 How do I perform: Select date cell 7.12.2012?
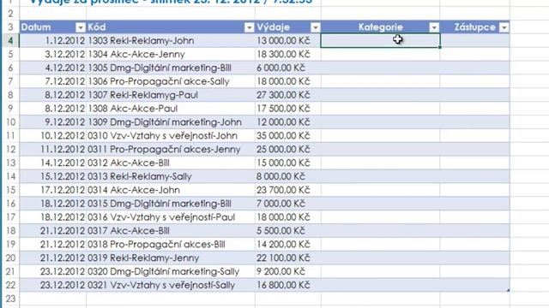coord(53,81)
